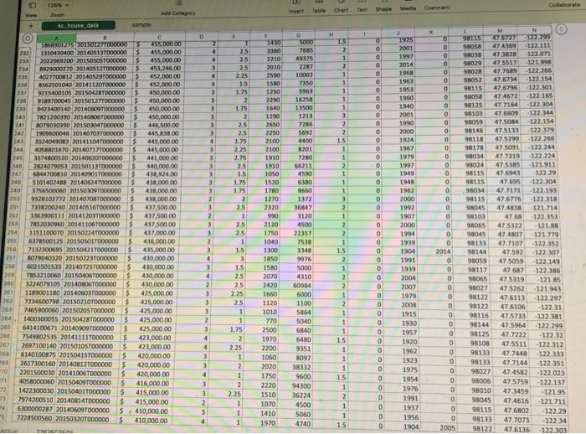
Task: Select price cell 416,000.00
Action: click(146, 384)
